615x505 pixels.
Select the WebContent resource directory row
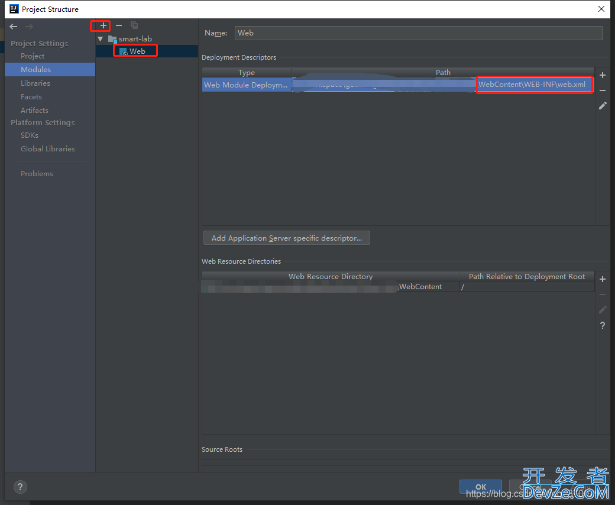pyautogui.click(x=330, y=287)
